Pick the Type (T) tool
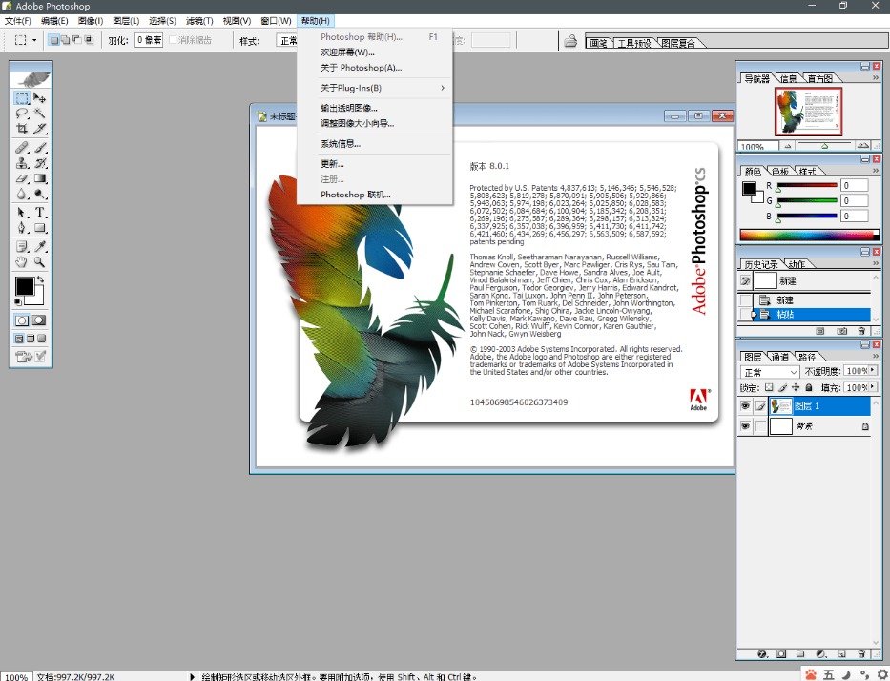 pyautogui.click(x=40, y=212)
